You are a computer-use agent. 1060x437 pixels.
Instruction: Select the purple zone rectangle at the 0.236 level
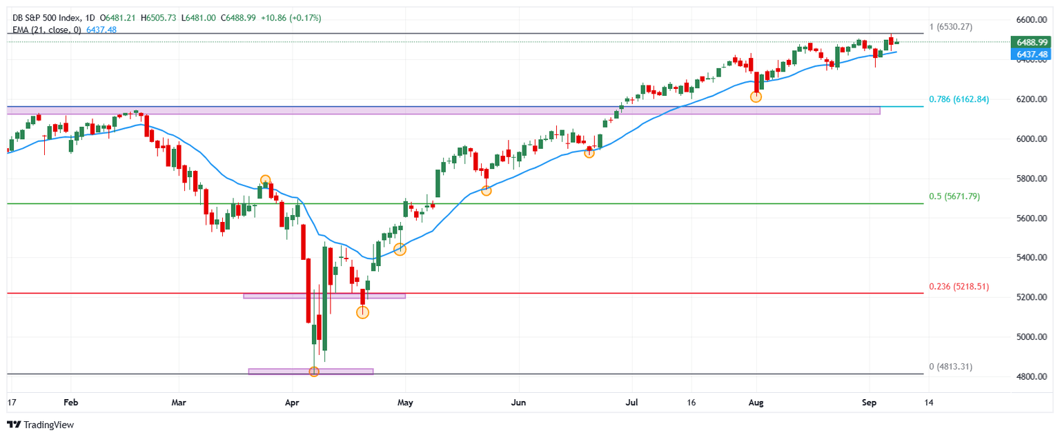pos(324,296)
